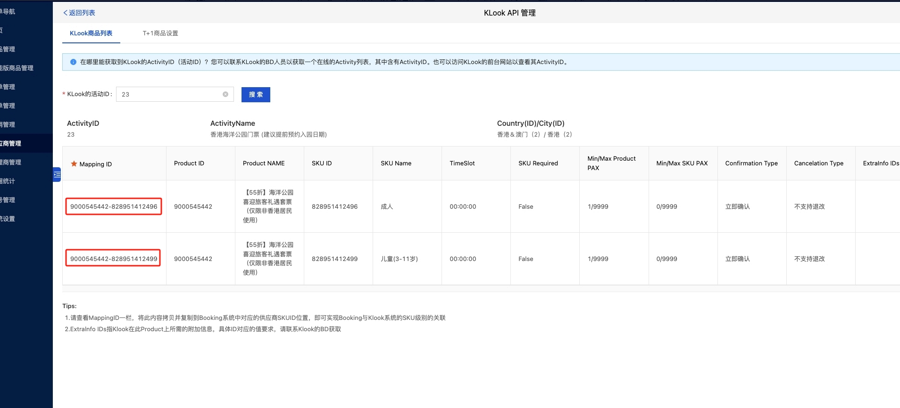900x408 pixels.
Task: Click the ActivityID value 23
Action: (71, 134)
